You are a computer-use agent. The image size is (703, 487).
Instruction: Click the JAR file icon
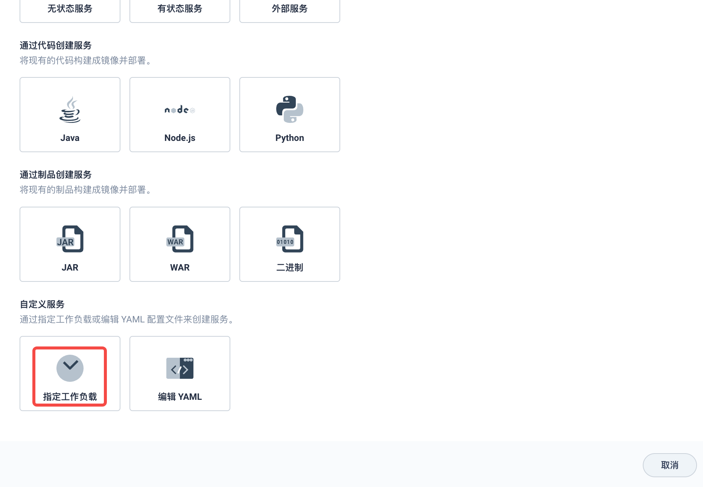70,239
